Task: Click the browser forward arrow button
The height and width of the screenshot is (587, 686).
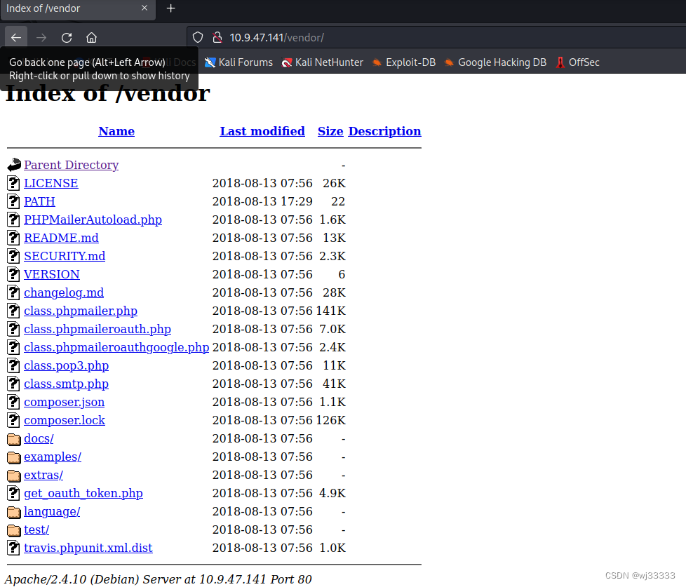Action: 41,38
